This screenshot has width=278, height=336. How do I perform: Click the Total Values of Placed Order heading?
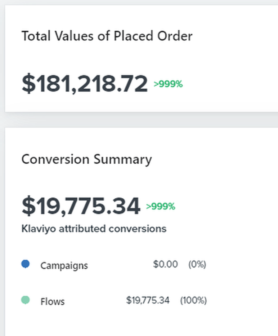(107, 36)
